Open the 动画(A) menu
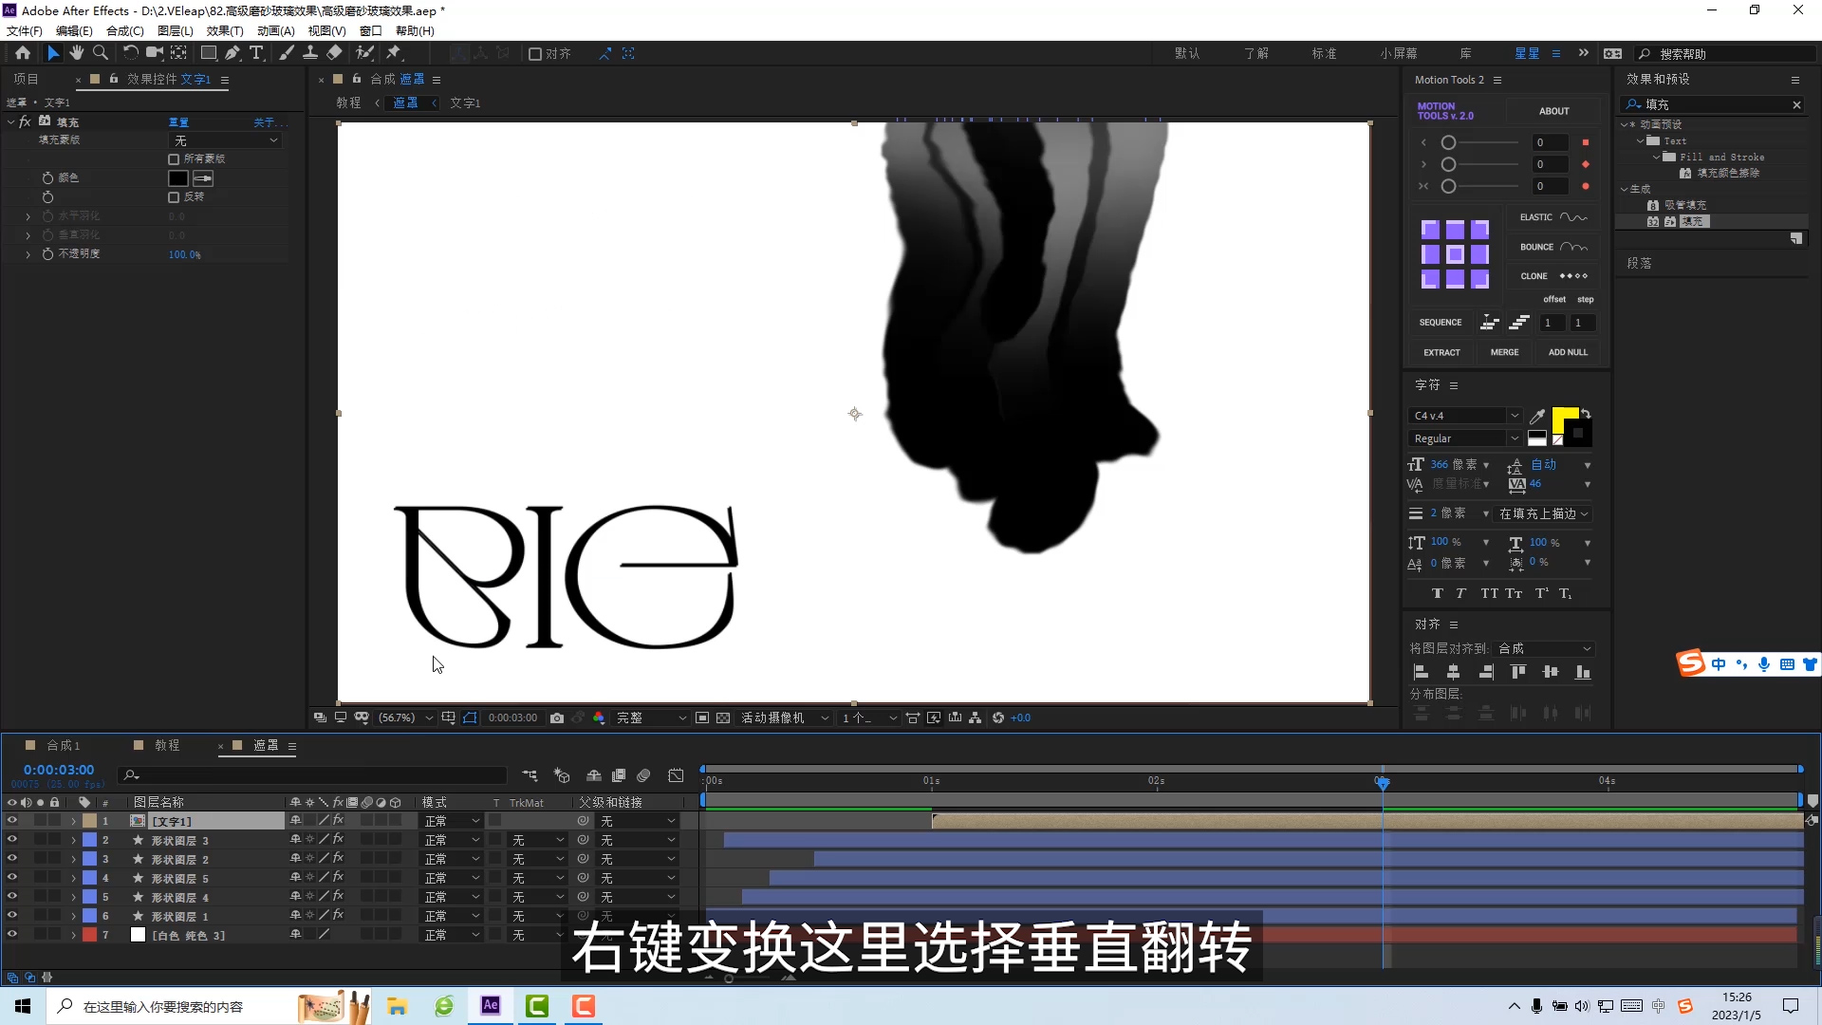Image resolution: width=1822 pixels, height=1025 pixels. [x=275, y=30]
